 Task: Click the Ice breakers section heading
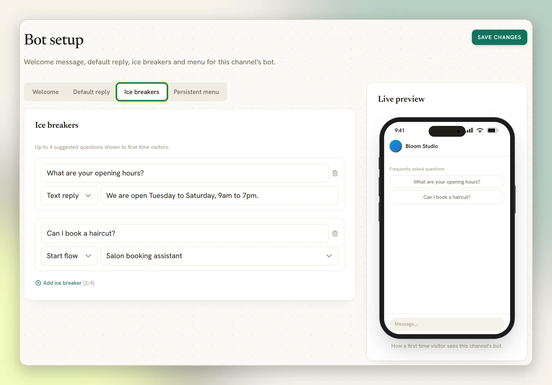pos(57,125)
